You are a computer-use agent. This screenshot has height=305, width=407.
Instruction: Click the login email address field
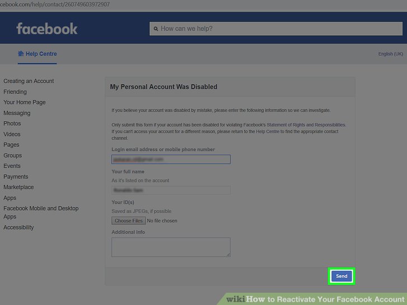[x=171, y=159]
